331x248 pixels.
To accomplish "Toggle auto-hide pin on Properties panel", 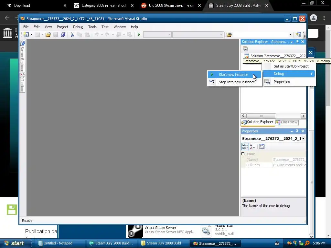I will [x=297, y=131].
